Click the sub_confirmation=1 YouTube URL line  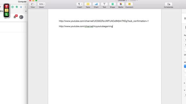click(x=104, y=21)
